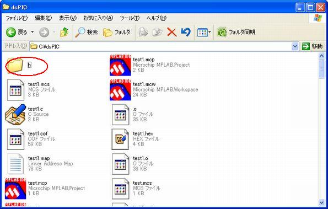Click the h folder name edit box
This screenshot has width=328, height=209.
(x=30, y=65)
